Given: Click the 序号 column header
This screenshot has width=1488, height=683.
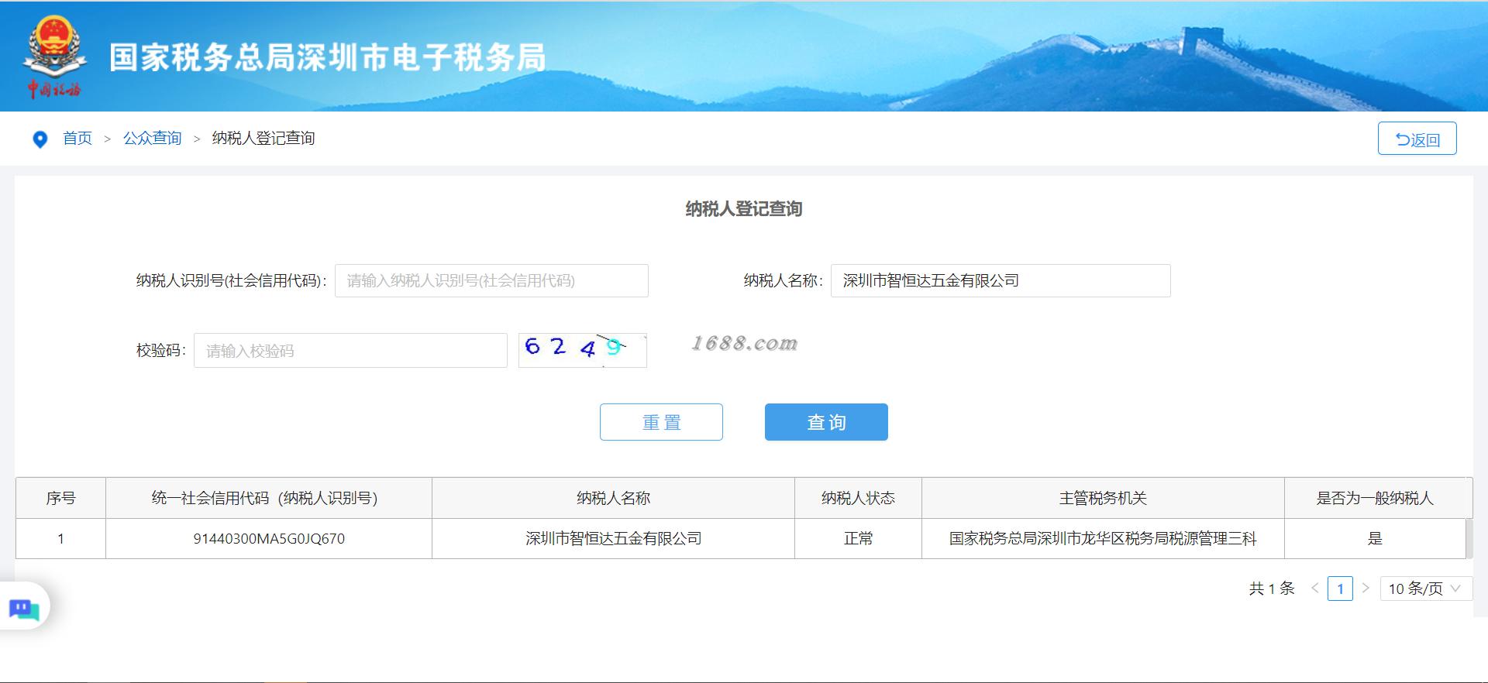Looking at the screenshot, I should click(60, 498).
